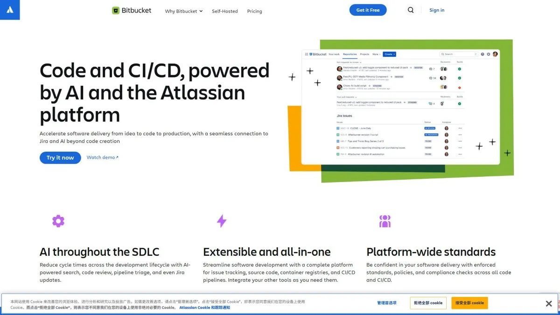Image resolution: width=560 pixels, height=315 pixels.
Task: Click the gear icon above AI throughout the SDLC
Action: 58,221
